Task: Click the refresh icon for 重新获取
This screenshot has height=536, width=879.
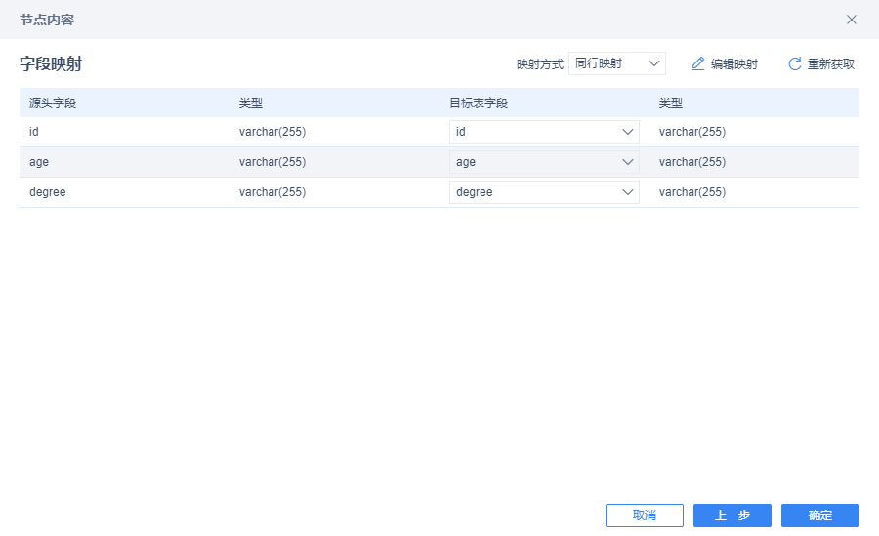Action: click(x=794, y=63)
